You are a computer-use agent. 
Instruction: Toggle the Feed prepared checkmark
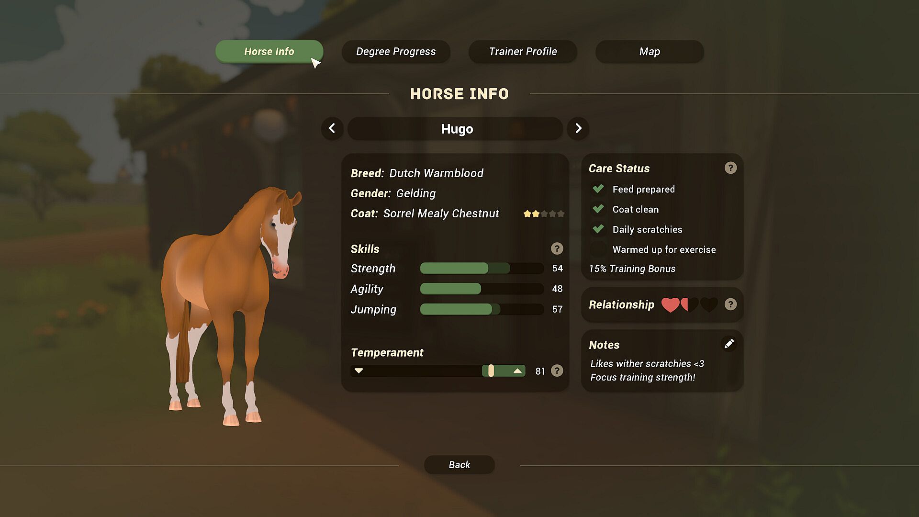click(598, 189)
